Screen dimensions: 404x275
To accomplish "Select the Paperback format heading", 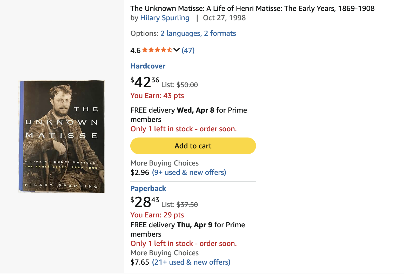I will point(148,189).
